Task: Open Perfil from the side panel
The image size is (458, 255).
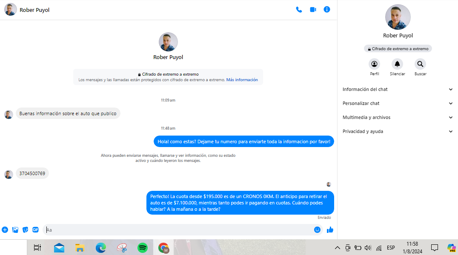Action: (374, 64)
